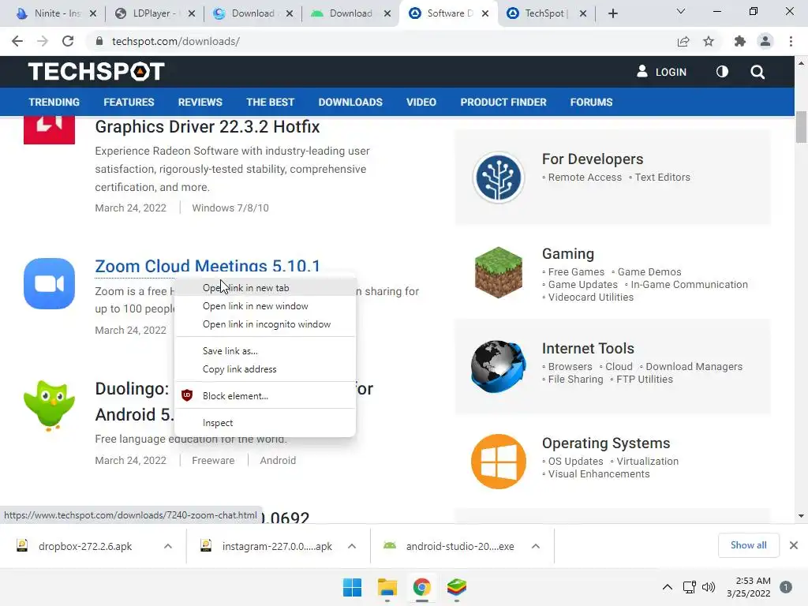
Task: Open the site search magnifier icon
Action: point(757,72)
